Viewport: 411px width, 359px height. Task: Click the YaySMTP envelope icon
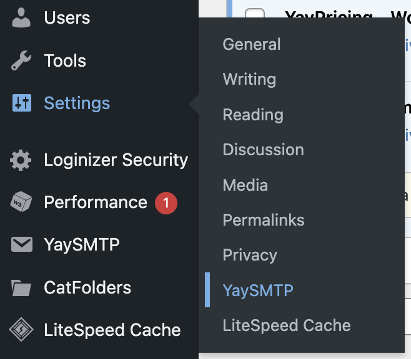(22, 244)
